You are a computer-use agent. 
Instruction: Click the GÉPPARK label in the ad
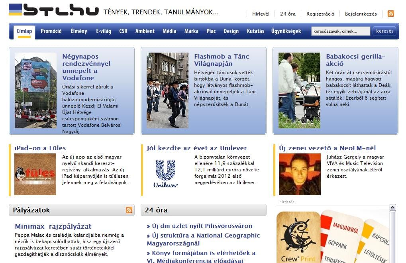pyautogui.click(x=337, y=244)
